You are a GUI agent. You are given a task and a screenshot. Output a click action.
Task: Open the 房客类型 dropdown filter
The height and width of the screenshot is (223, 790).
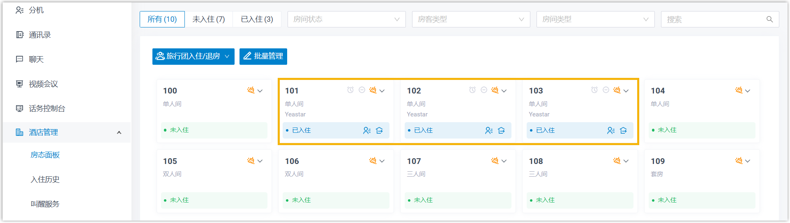pyautogui.click(x=471, y=19)
